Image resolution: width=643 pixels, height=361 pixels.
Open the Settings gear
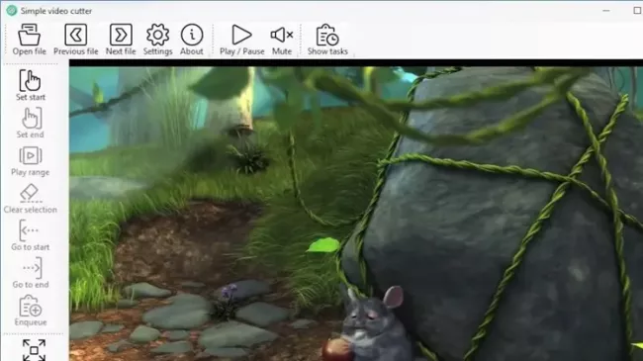point(157,40)
